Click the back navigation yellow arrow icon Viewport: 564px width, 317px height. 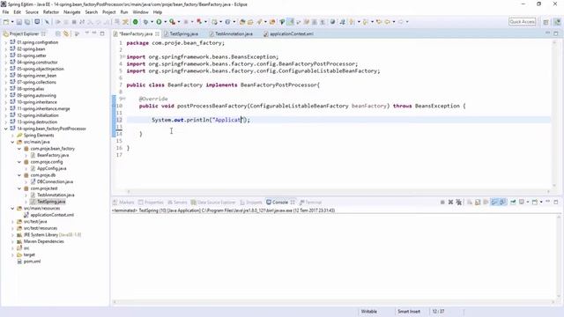click(x=388, y=22)
